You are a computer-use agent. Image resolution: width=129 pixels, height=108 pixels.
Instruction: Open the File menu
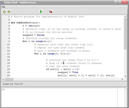click(x=3, y=7)
